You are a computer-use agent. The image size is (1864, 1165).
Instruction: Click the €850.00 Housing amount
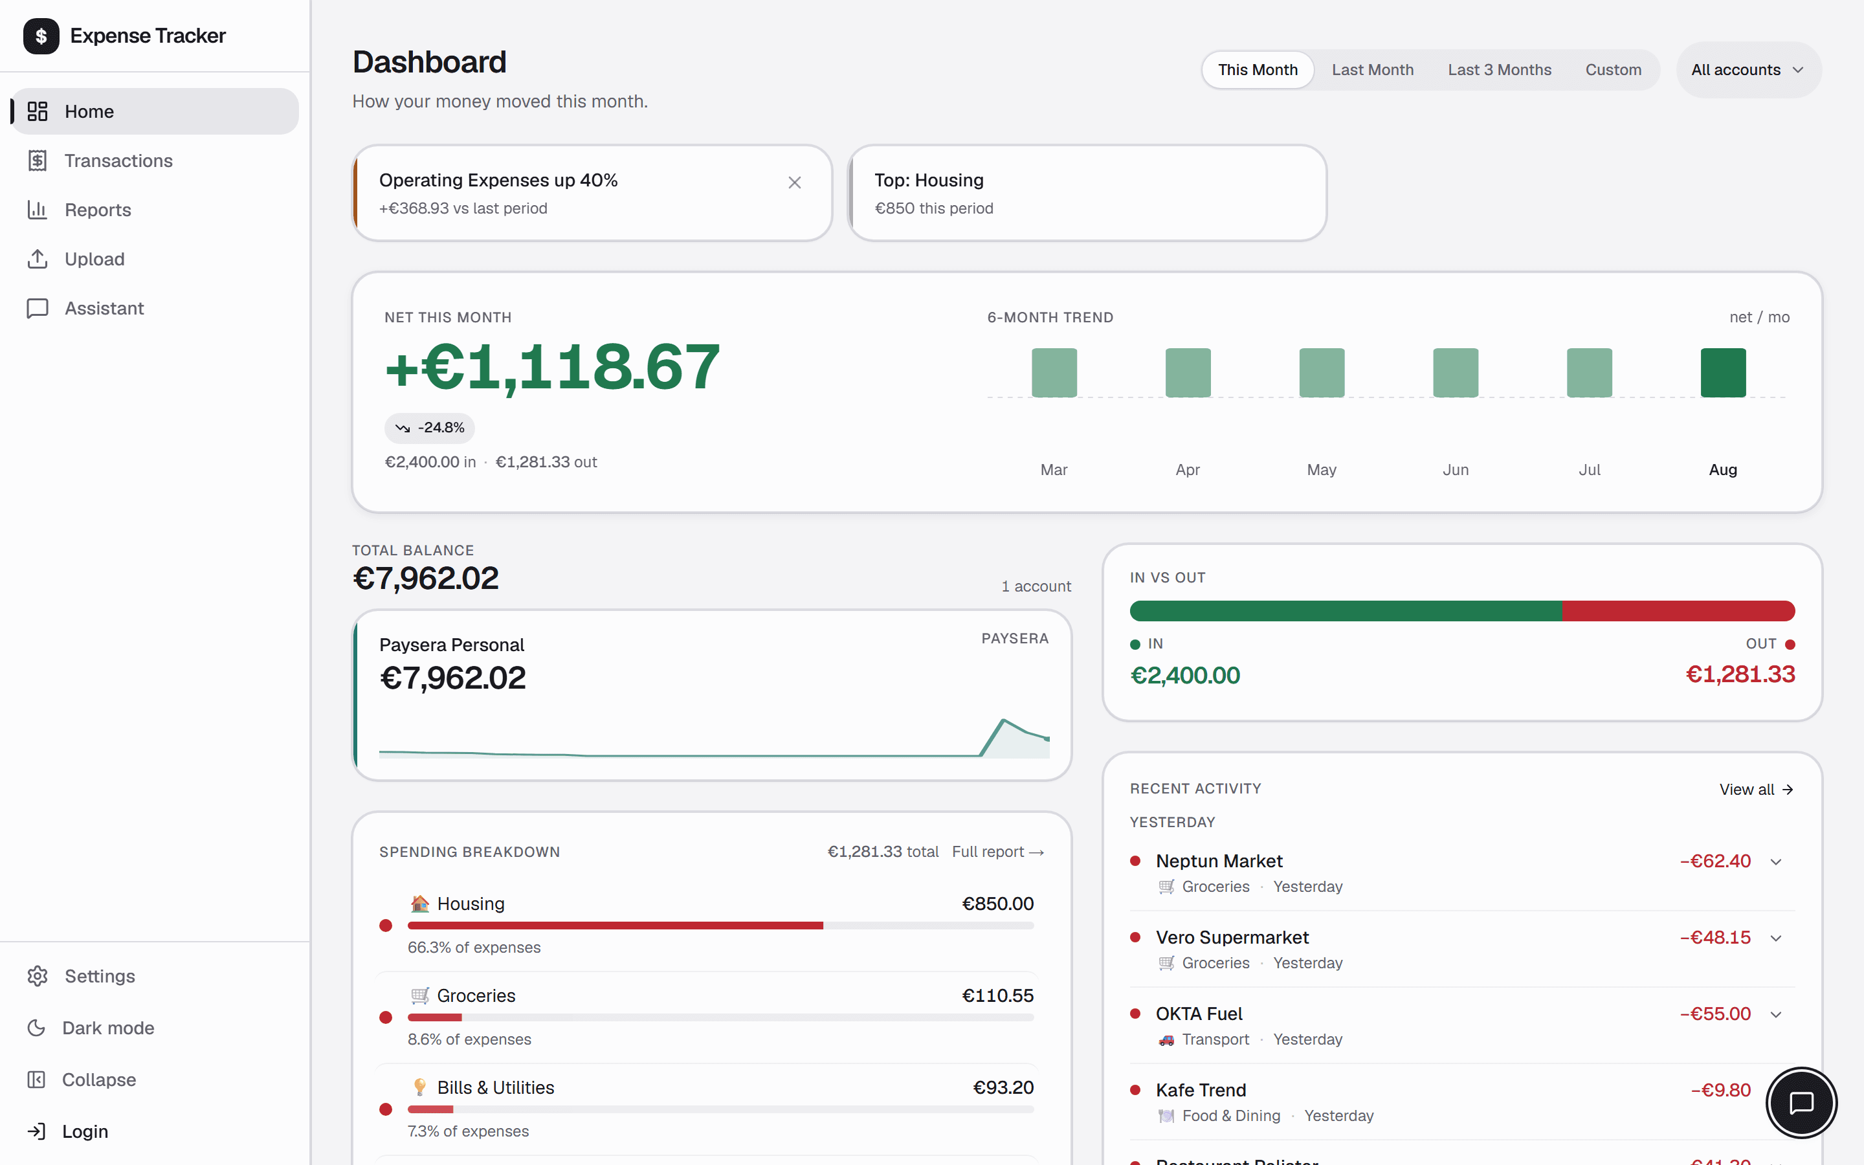coord(997,904)
